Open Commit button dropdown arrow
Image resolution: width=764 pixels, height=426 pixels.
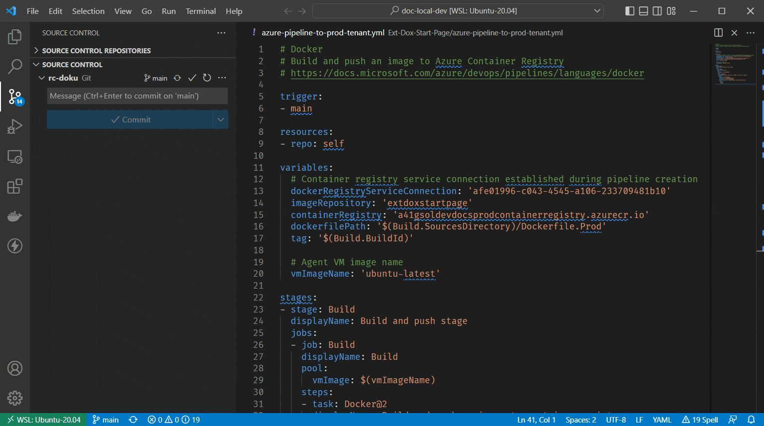[x=221, y=119]
